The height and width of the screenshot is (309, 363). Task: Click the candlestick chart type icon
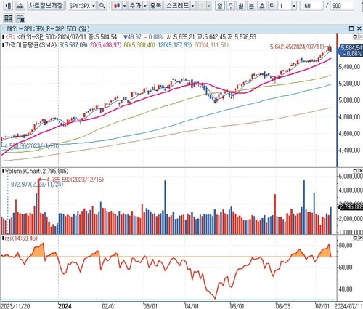(x=118, y=6)
